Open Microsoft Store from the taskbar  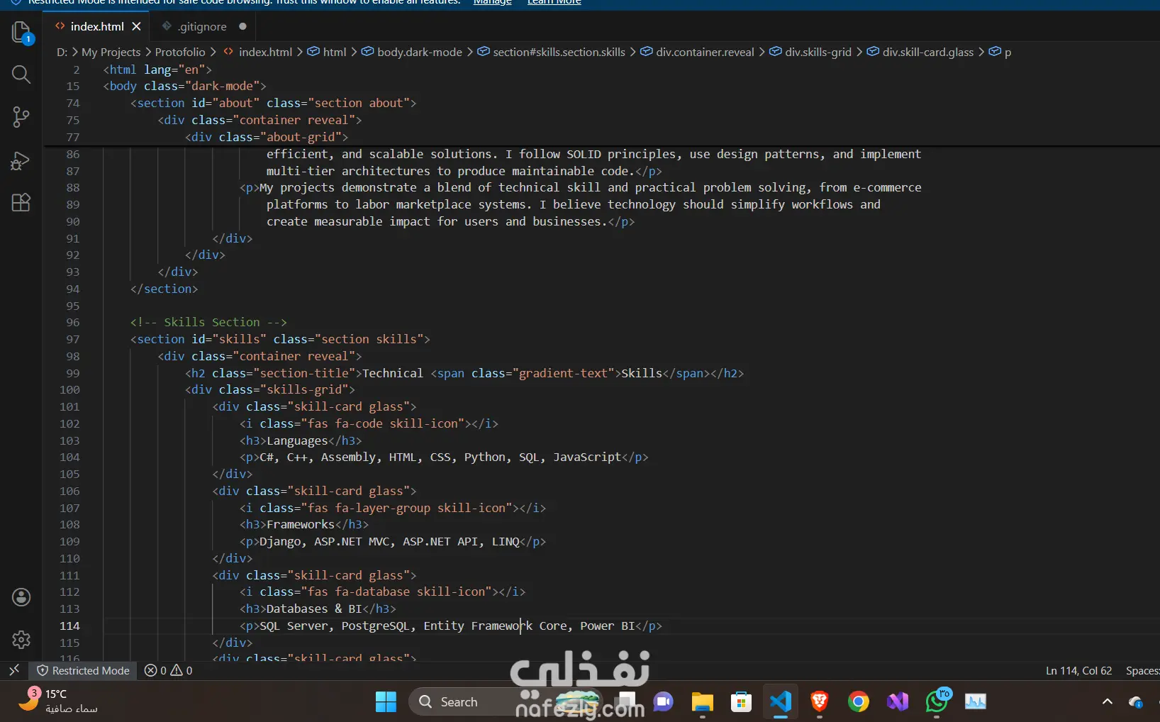tap(741, 701)
